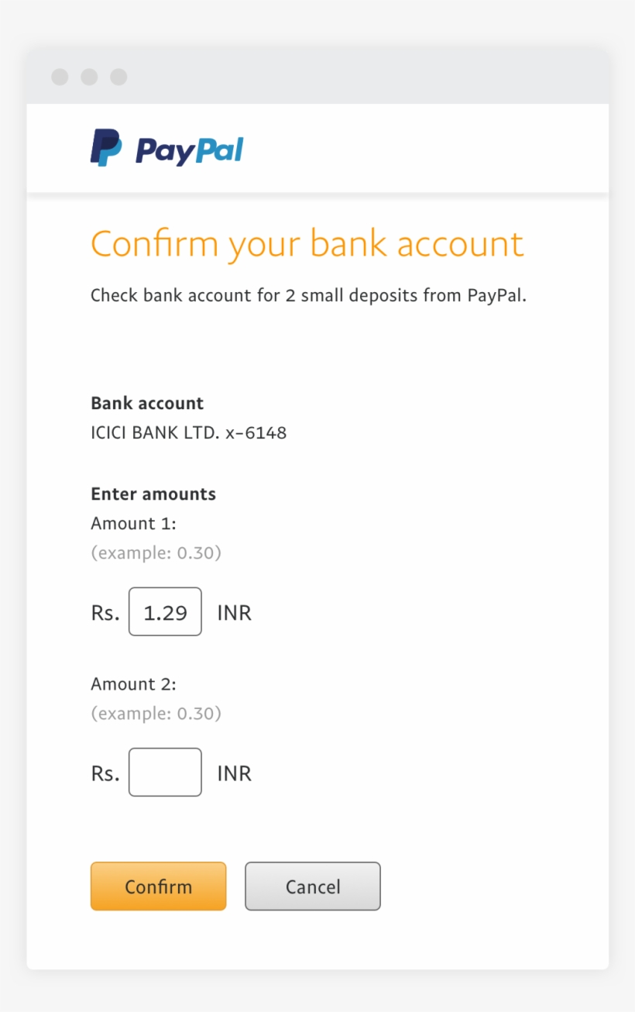Click the INR label beside Amount 1 field
Image resolution: width=635 pixels, height=1012 pixels.
[x=234, y=613]
